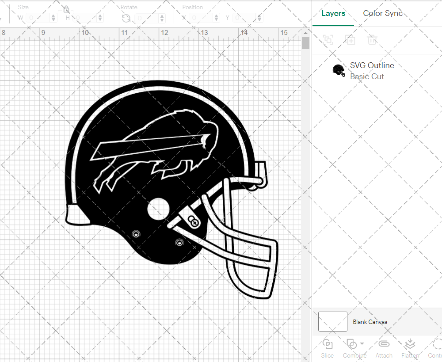Image resolution: width=442 pixels, height=362 pixels.
Task: Click the Rotate icon
Action: point(126,18)
